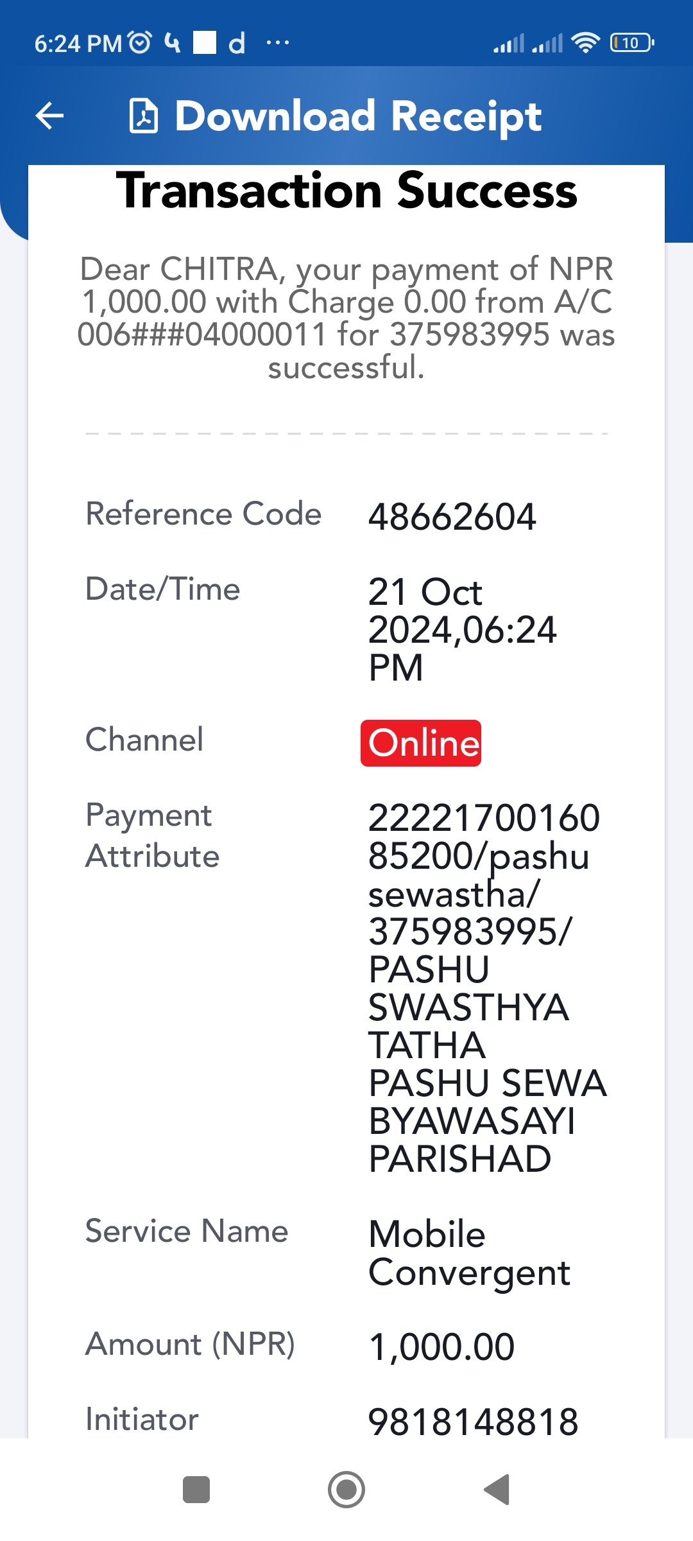Tap the PDF document icon

(144, 116)
